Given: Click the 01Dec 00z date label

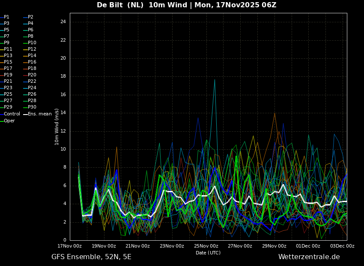Looking at the screenshot, I should [308, 246].
